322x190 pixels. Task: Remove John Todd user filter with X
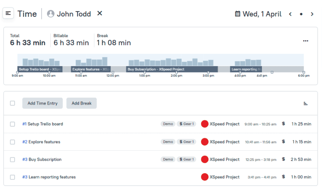pyautogui.click(x=100, y=13)
